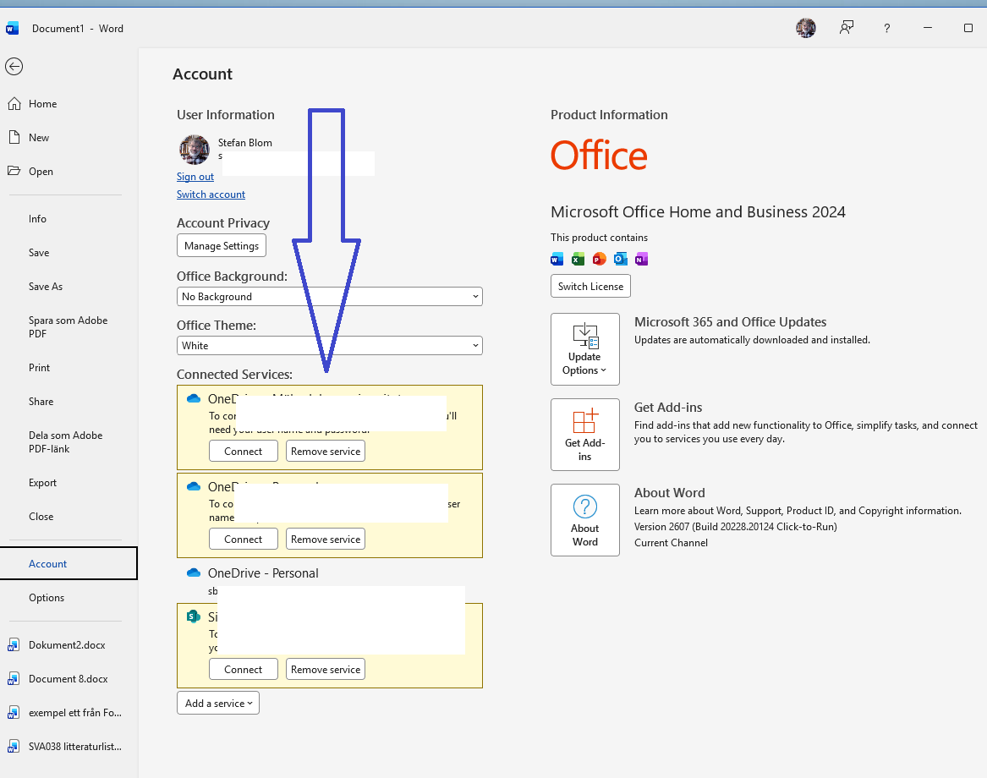The height and width of the screenshot is (778, 987).
Task: Click the Document 8.docx file icon
Action: click(14, 678)
